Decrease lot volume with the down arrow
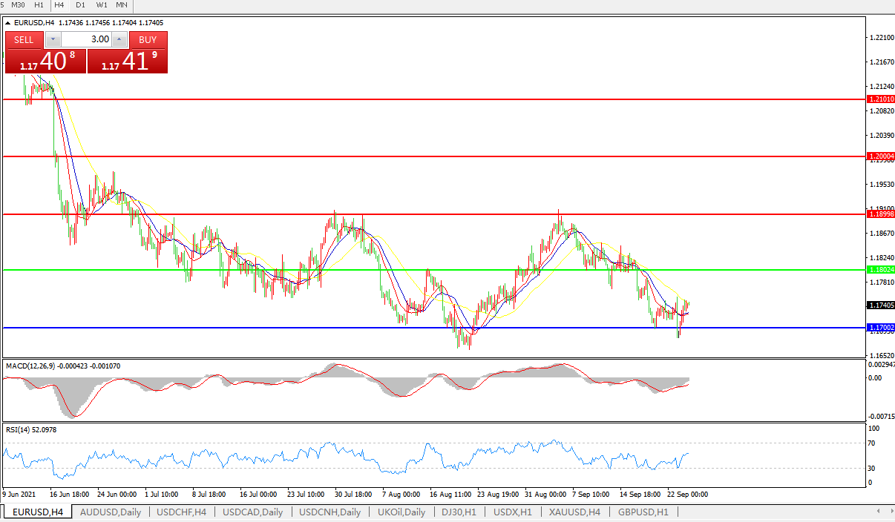The height and width of the screenshot is (522, 895). point(53,40)
